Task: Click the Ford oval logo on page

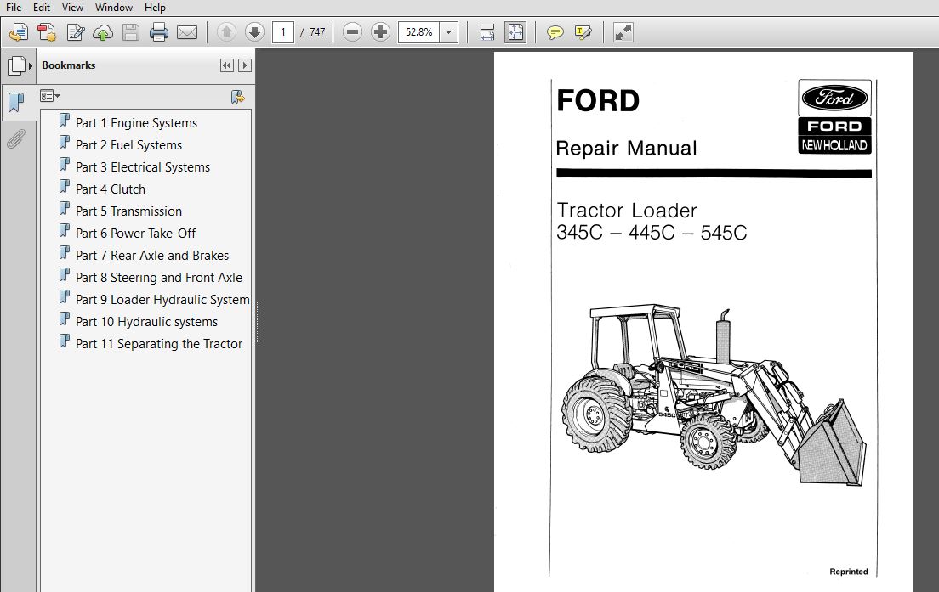Action: [x=834, y=98]
